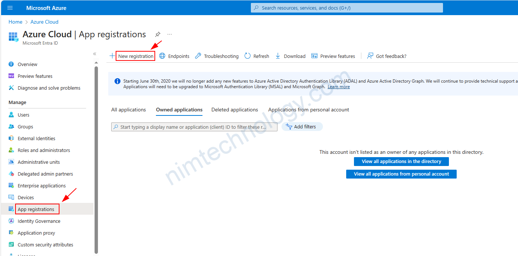Refresh the app registrations list
Screen dimensions: 518x256
click(x=257, y=56)
